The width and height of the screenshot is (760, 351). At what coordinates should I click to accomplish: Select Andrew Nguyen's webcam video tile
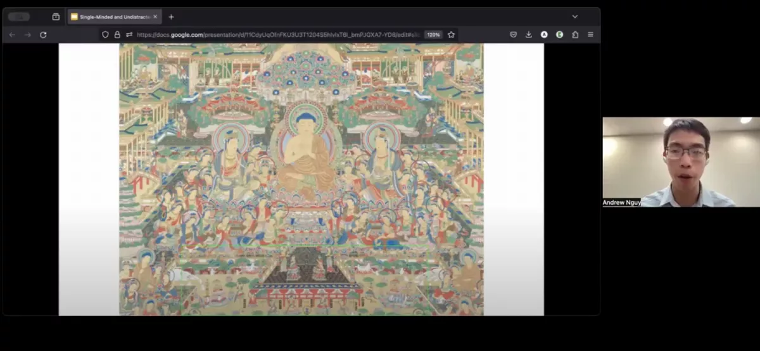(681, 162)
